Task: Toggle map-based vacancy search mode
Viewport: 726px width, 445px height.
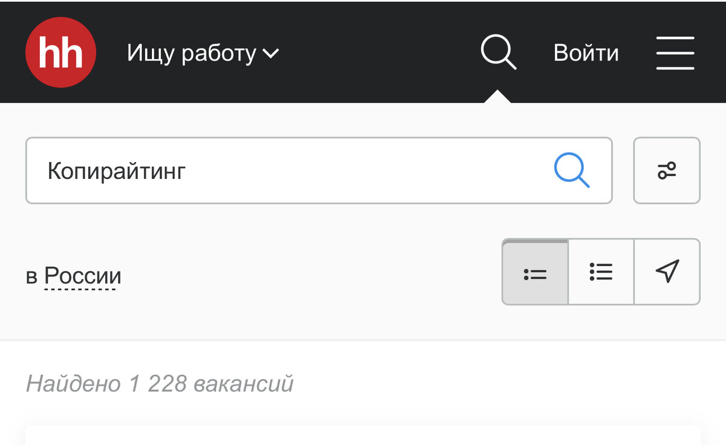Action: 666,271
